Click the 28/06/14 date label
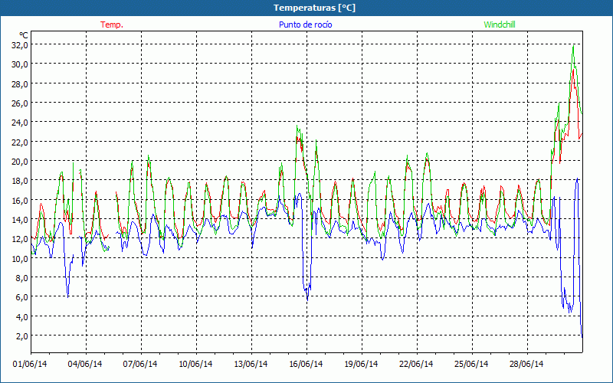The image size is (613, 383). [526, 364]
